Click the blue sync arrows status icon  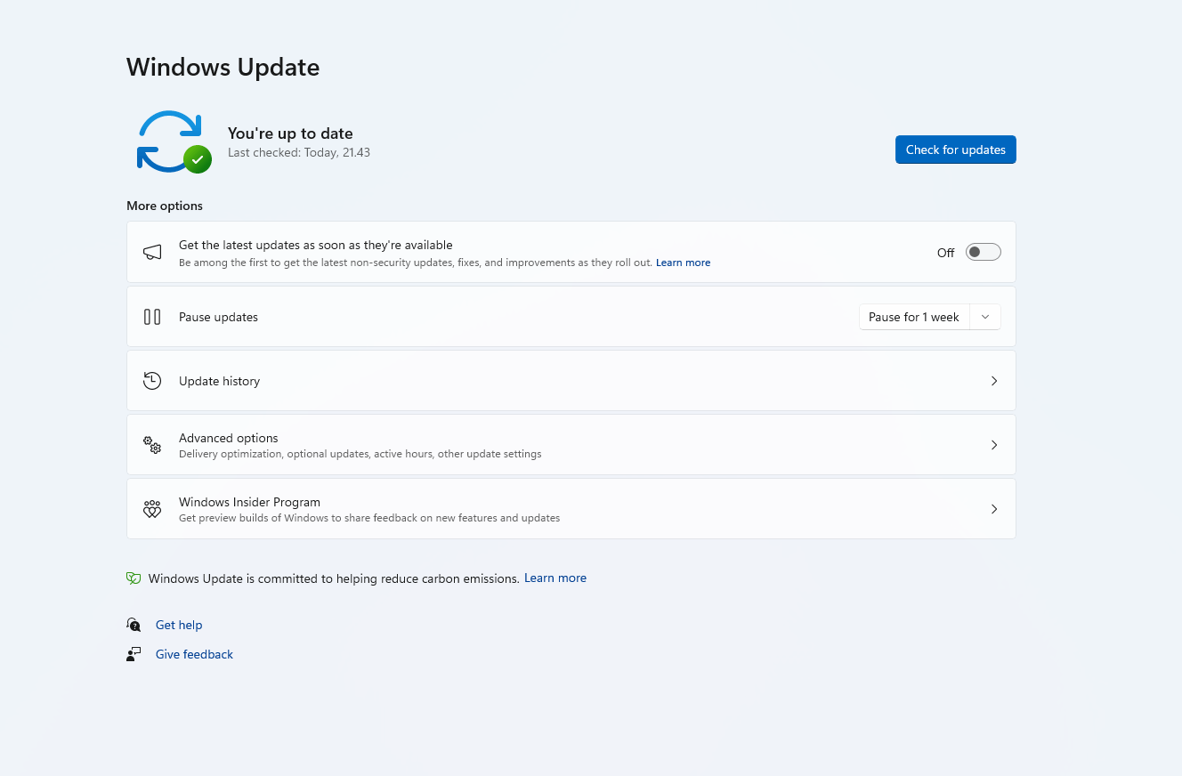(174, 141)
